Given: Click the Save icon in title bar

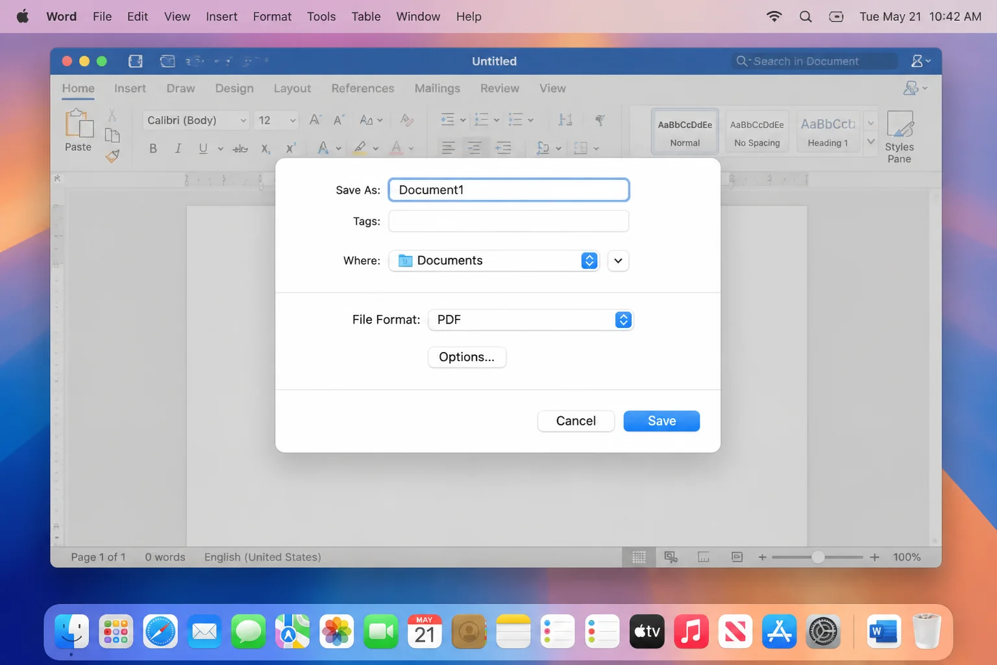Looking at the screenshot, I should coord(136,61).
